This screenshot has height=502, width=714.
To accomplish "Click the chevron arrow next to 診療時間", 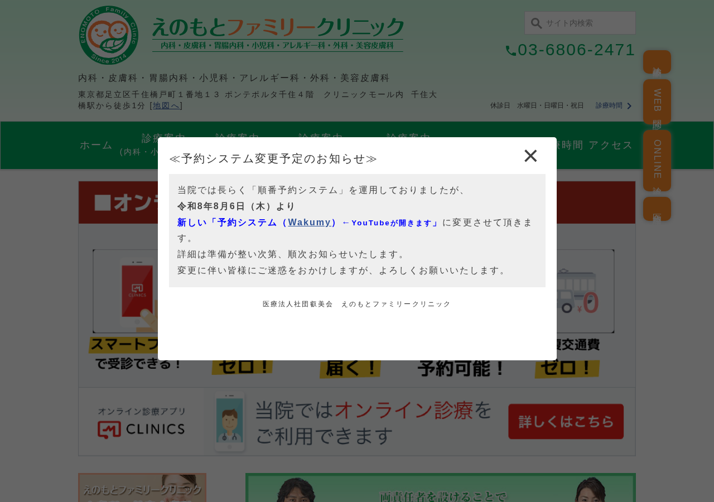I will pos(629,106).
